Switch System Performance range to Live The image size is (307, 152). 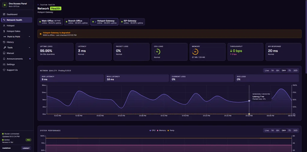(267, 130)
